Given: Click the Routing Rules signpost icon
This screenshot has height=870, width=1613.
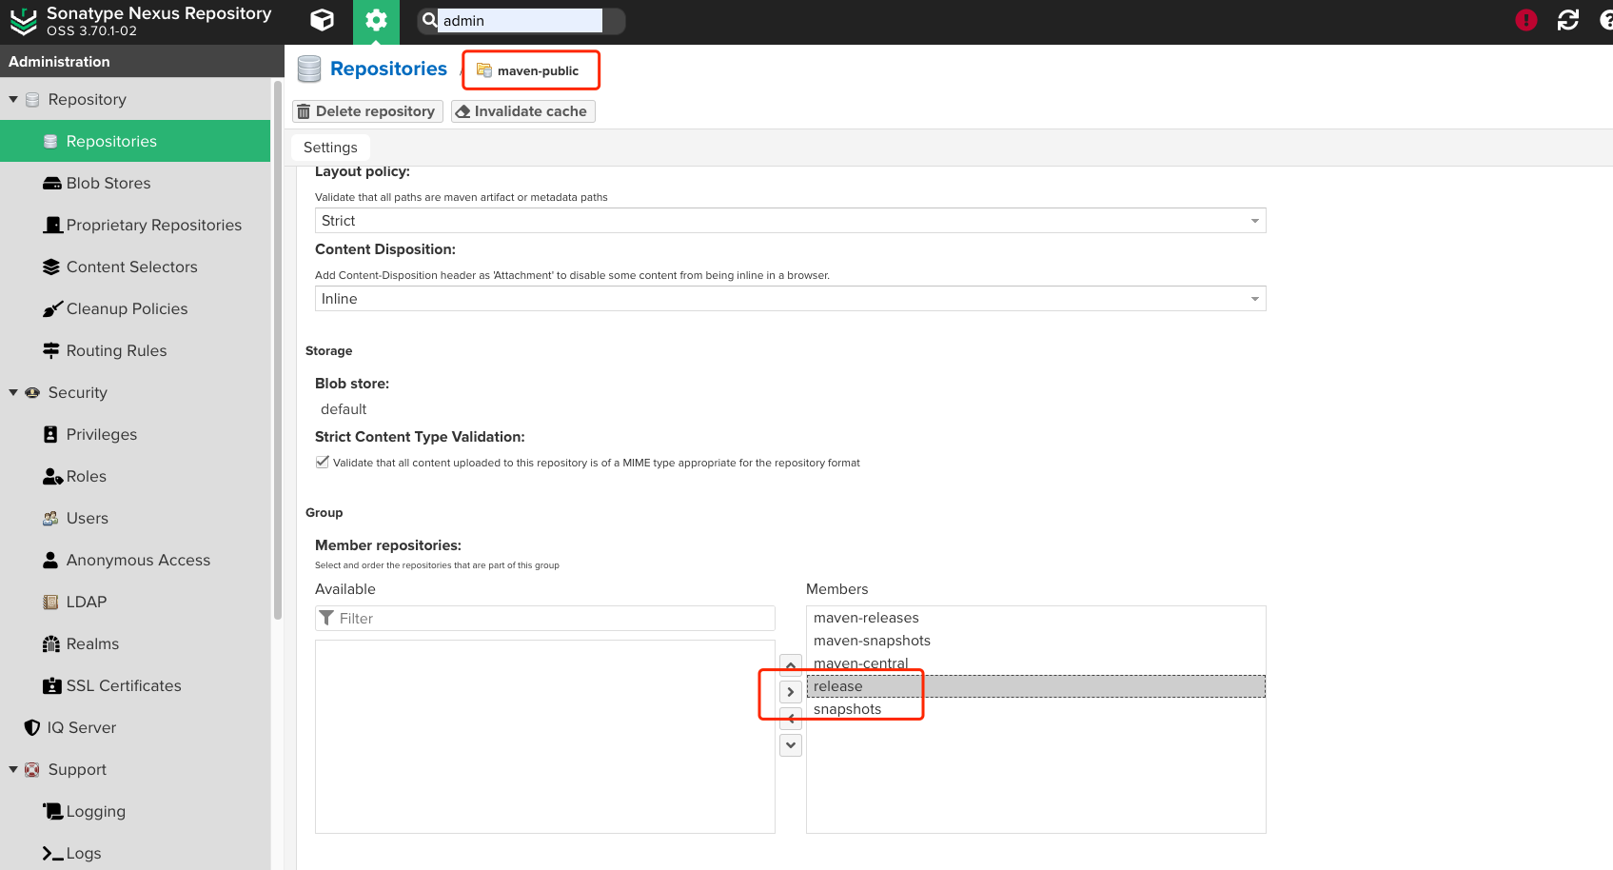Looking at the screenshot, I should 51,350.
